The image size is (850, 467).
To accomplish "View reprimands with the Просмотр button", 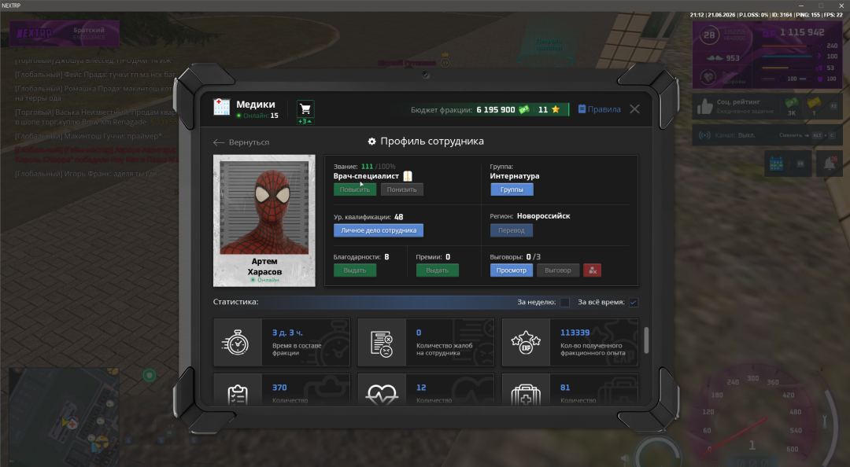I will (512, 270).
